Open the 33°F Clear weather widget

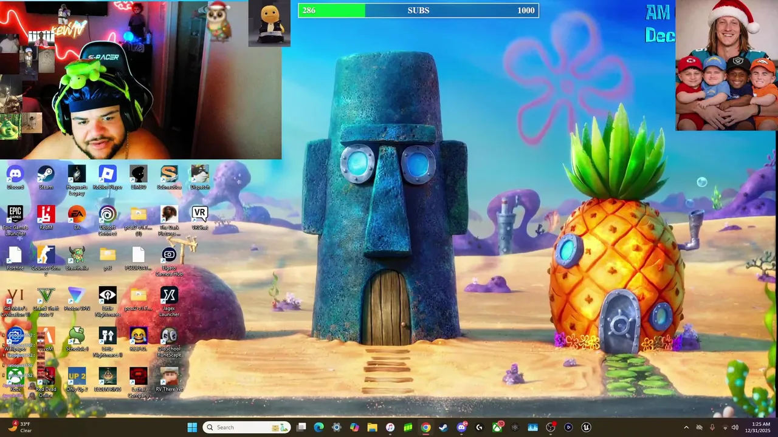click(x=19, y=427)
